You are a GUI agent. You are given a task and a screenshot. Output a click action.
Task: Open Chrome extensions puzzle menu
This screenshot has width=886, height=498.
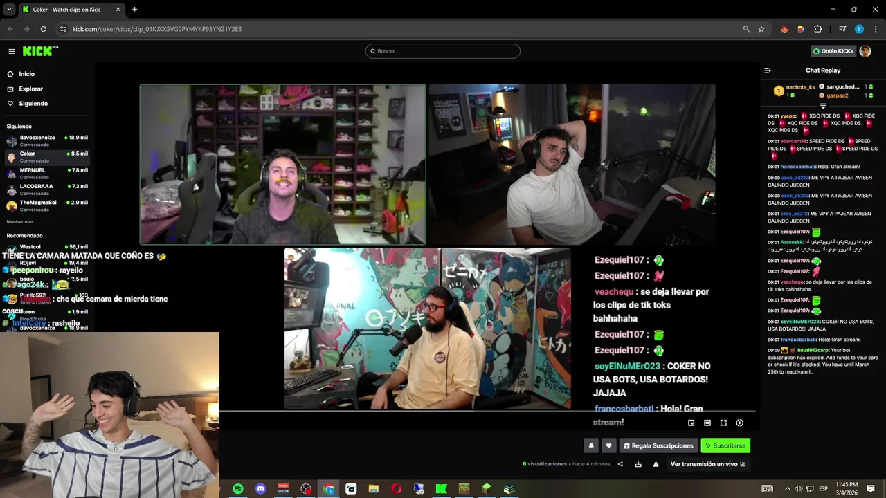coord(818,29)
